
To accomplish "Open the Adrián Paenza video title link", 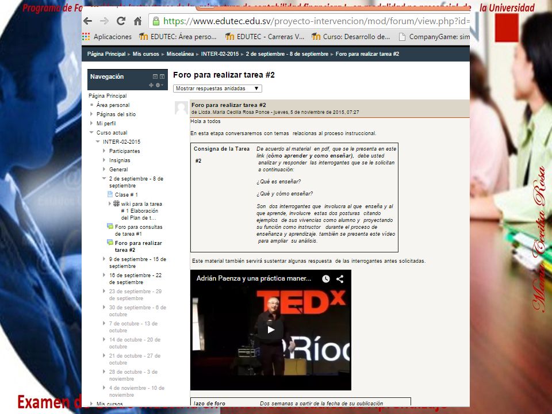I will (254, 278).
